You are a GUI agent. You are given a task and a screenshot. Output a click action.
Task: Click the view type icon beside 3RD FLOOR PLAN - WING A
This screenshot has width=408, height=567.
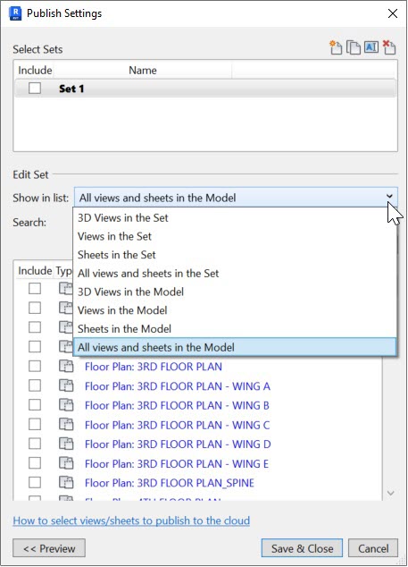[x=66, y=385]
